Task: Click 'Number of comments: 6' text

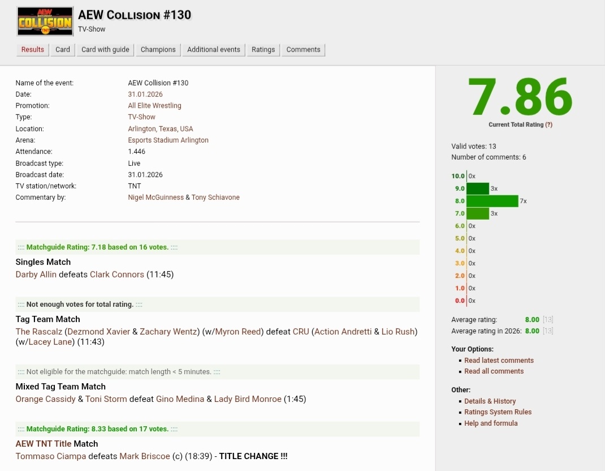Action: 489,157
